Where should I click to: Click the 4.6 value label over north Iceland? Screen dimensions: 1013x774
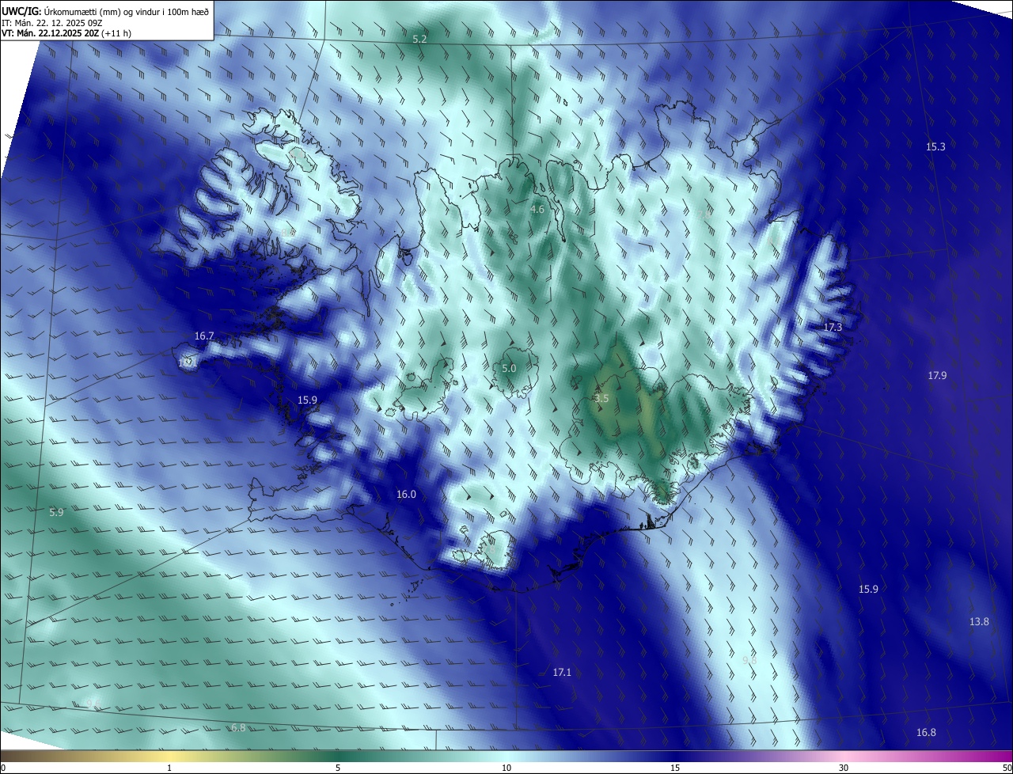[537, 210]
